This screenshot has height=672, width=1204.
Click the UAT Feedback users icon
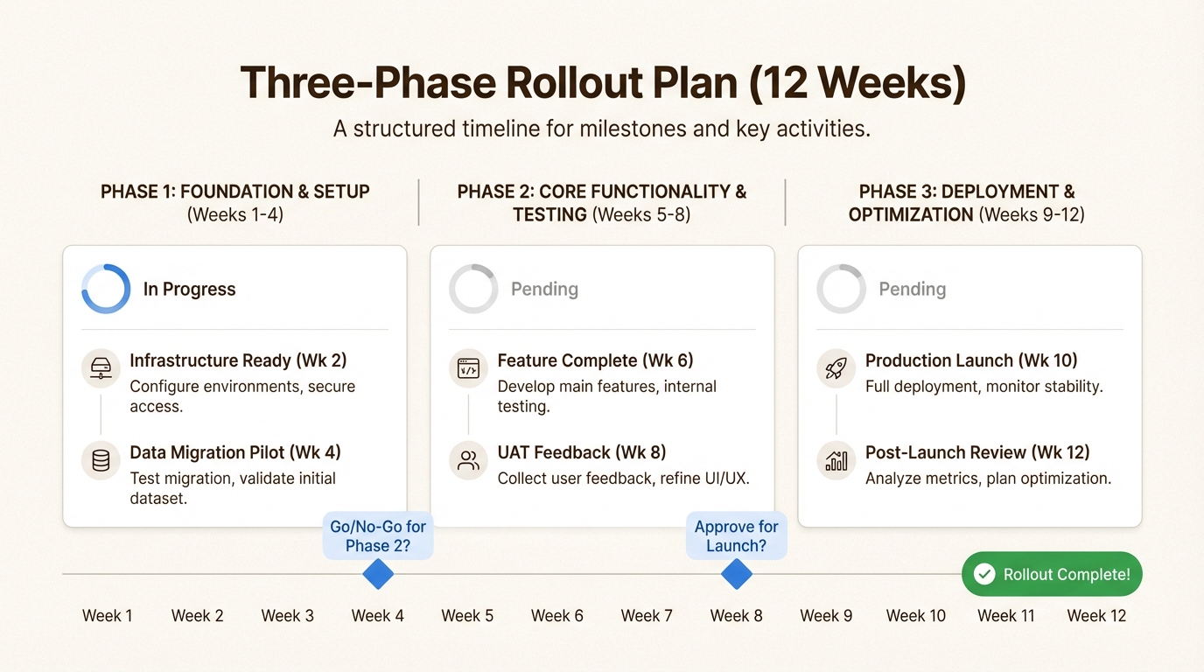tap(468, 461)
